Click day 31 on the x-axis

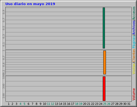tap(129, 104)
